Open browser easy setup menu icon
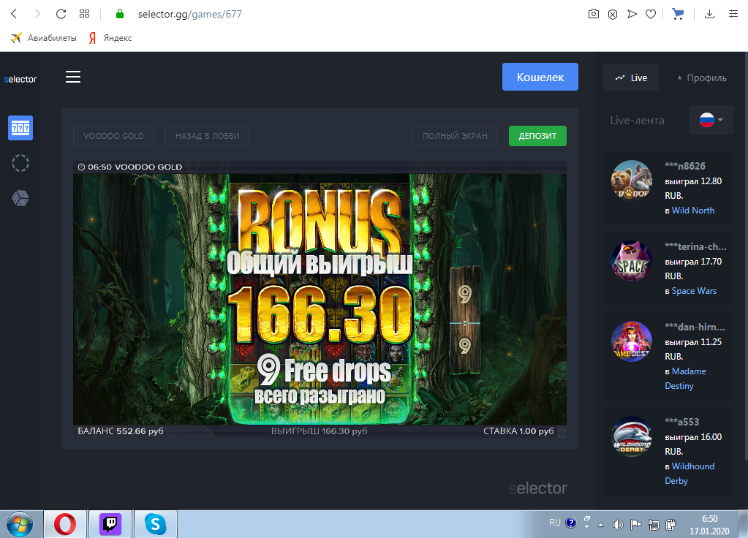 733,14
